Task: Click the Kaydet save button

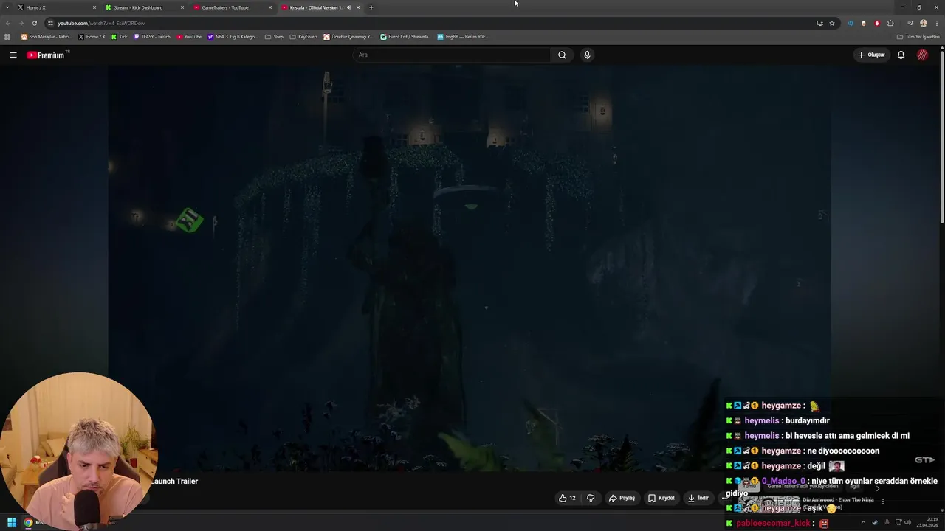Action: pos(661,498)
